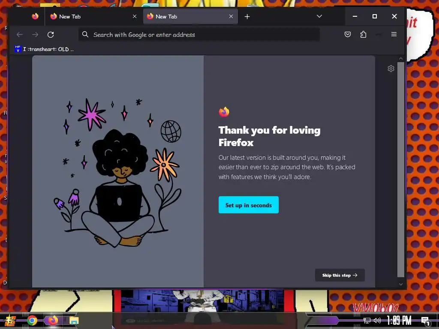Click the Set up in seconds button
This screenshot has height=329, width=439.
click(248, 205)
